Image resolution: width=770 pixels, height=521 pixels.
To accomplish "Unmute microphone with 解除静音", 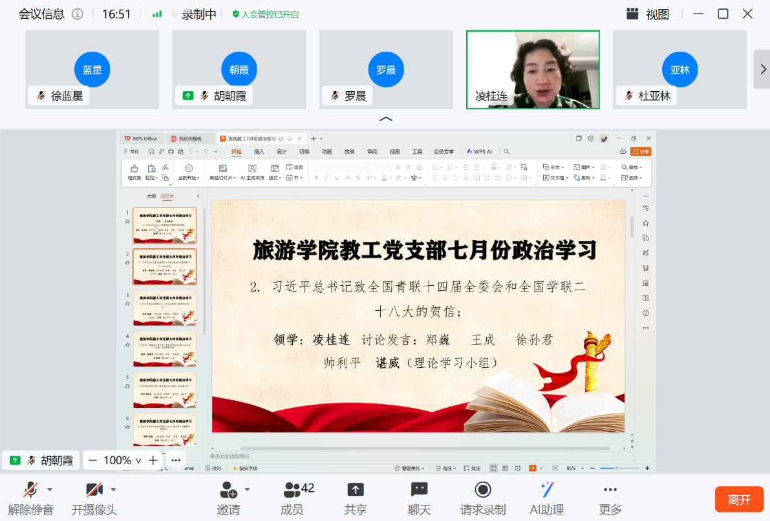I will point(30,490).
